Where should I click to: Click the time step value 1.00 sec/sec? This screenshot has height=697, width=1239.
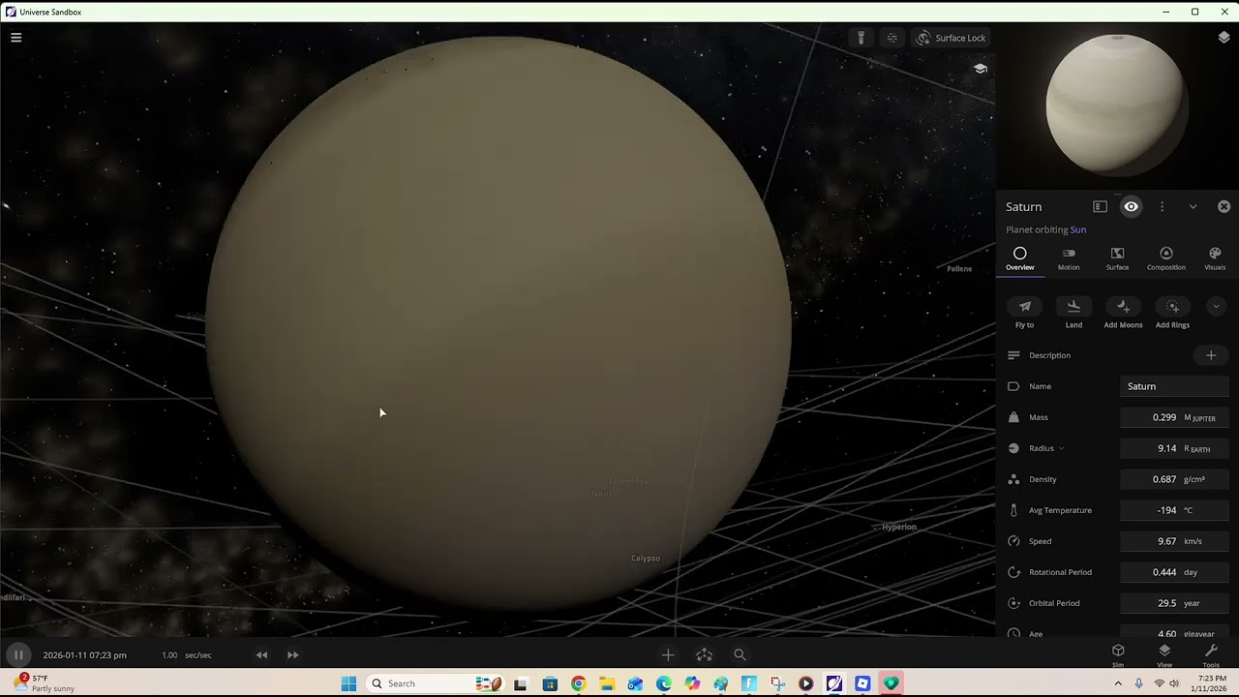point(186,655)
